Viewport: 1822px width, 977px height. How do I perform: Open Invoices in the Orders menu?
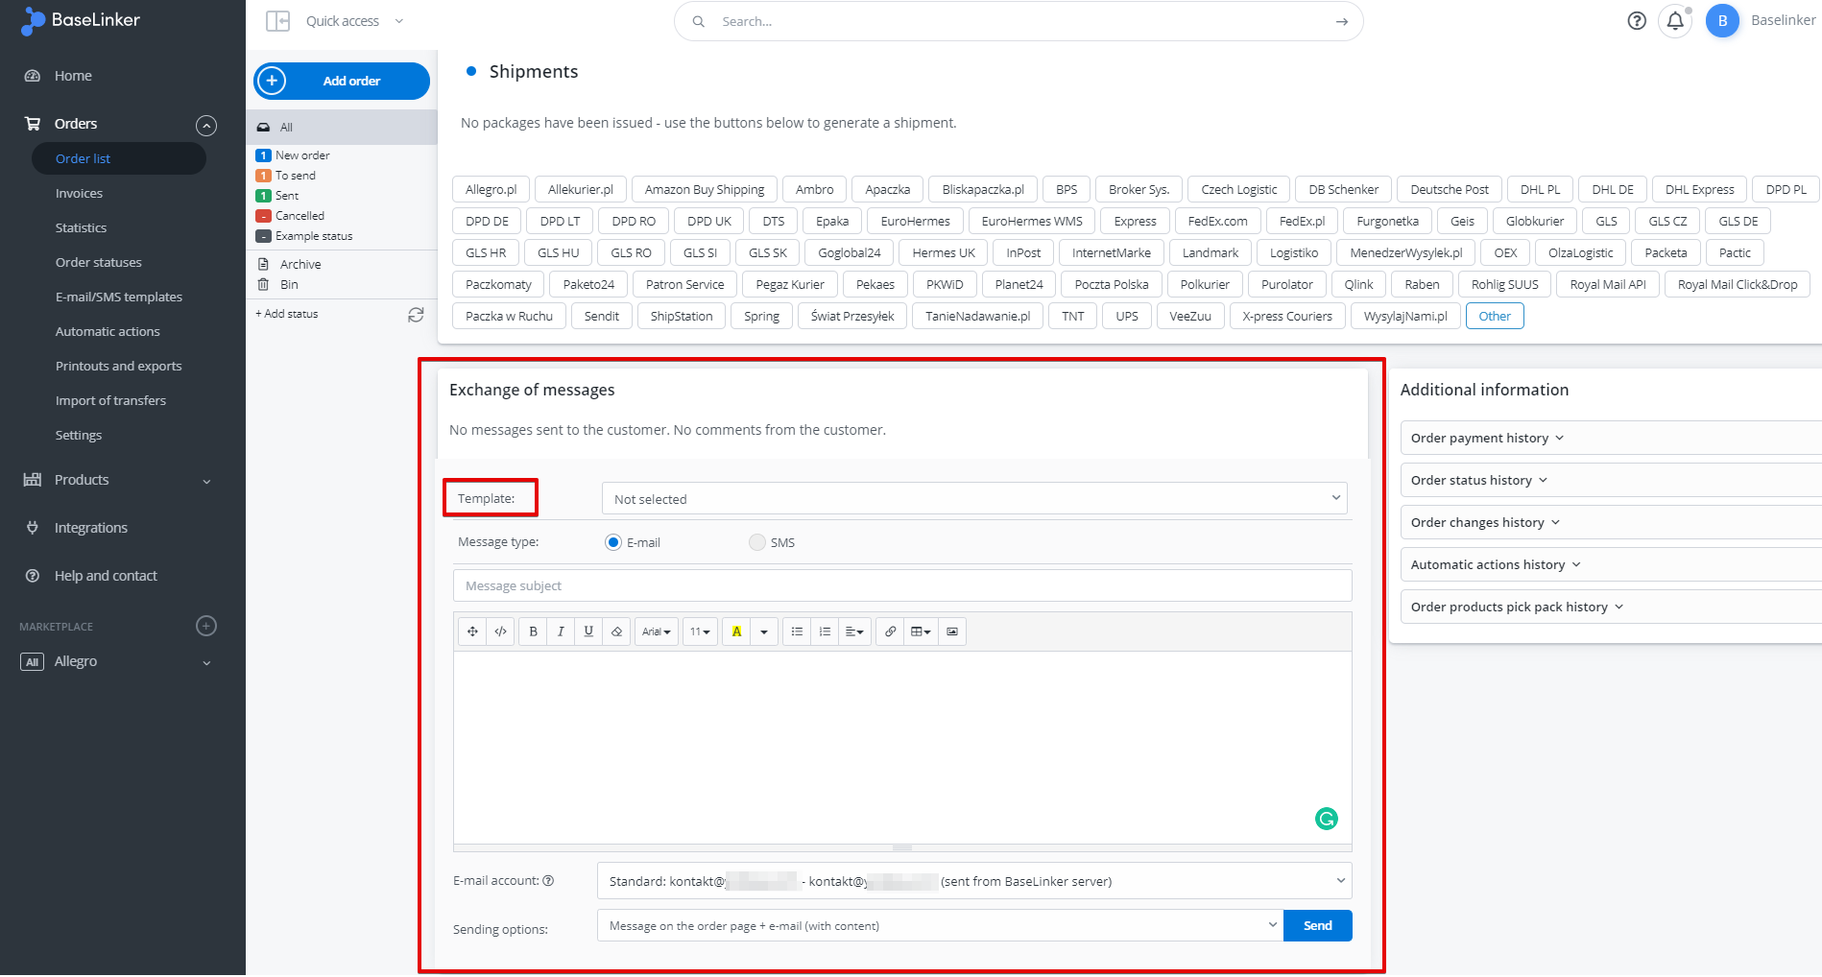click(79, 193)
